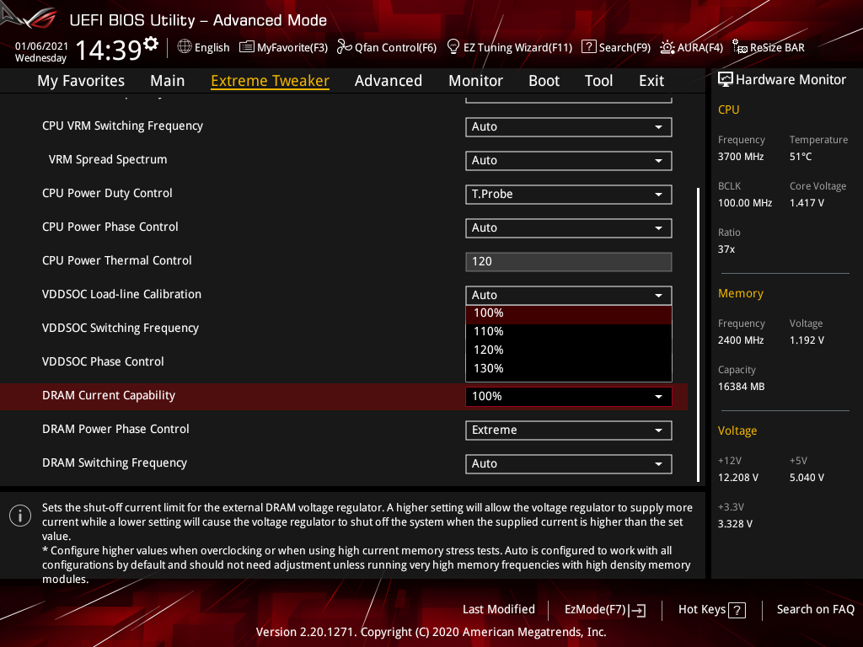Image resolution: width=863 pixels, height=647 pixels.
Task: Click the English language globe icon
Action: [x=185, y=47]
